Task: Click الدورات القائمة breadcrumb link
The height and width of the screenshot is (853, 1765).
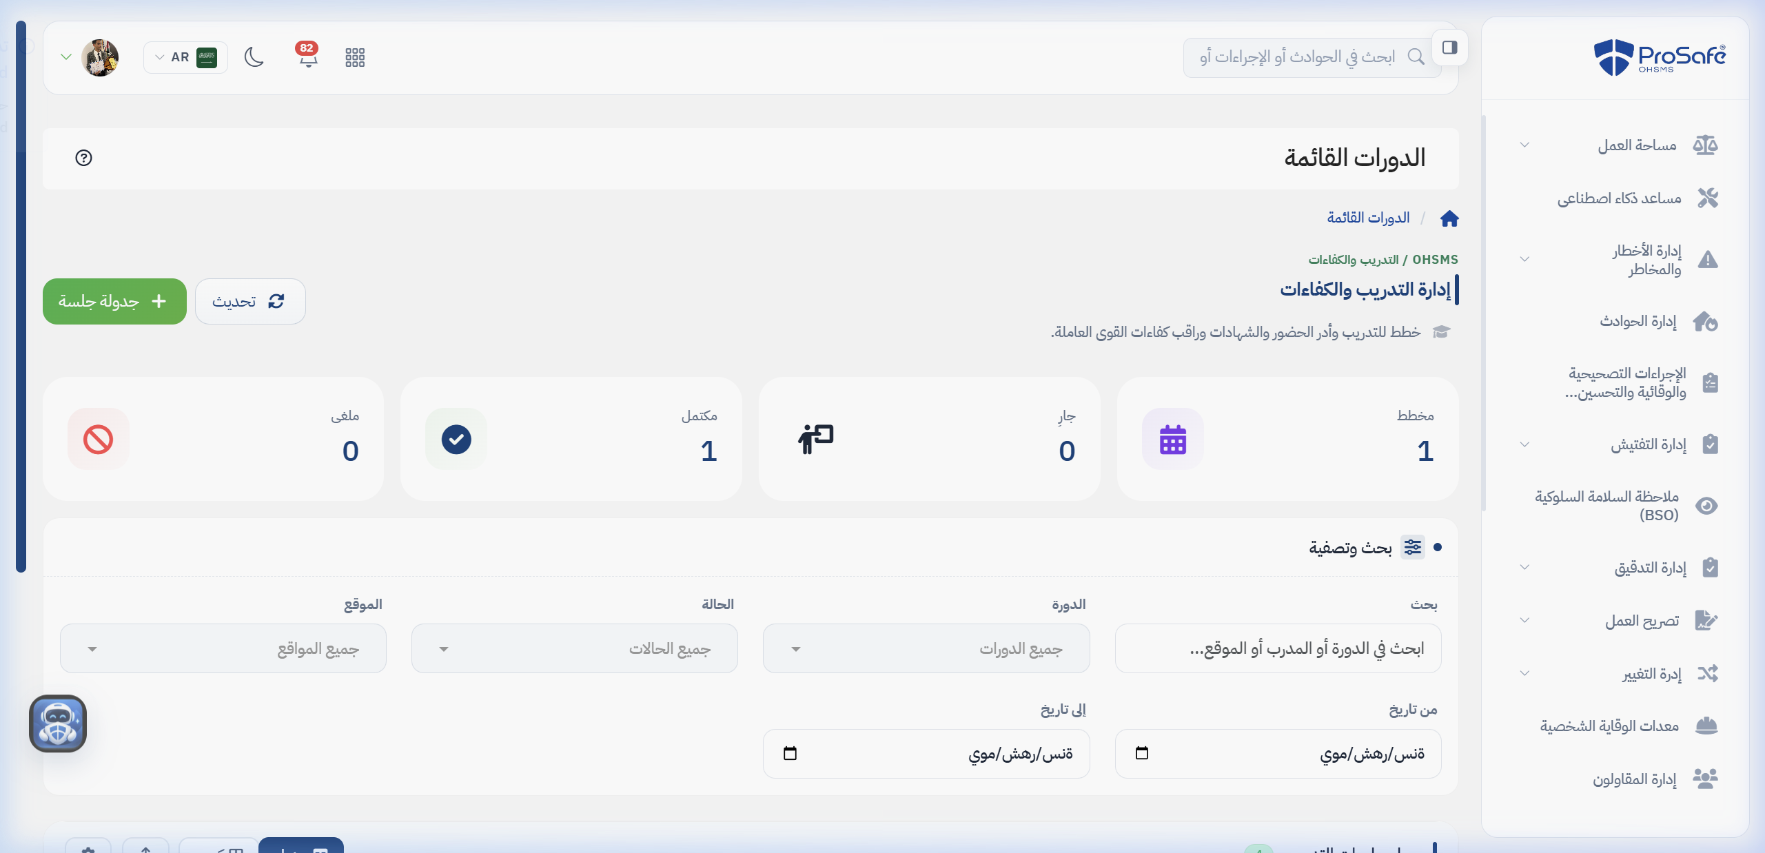Action: pos(1368,218)
